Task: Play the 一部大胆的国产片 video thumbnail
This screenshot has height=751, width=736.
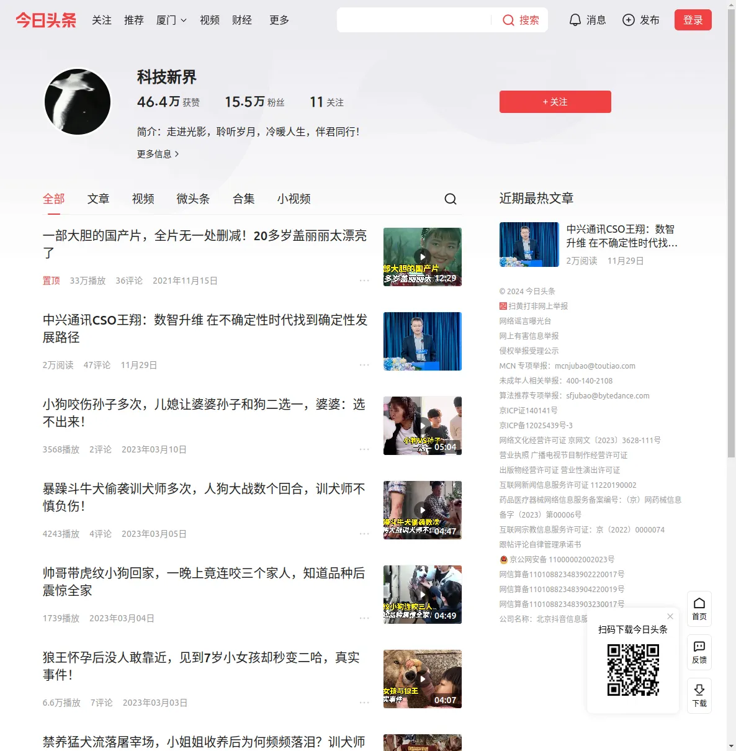Action: pyautogui.click(x=423, y=257)
